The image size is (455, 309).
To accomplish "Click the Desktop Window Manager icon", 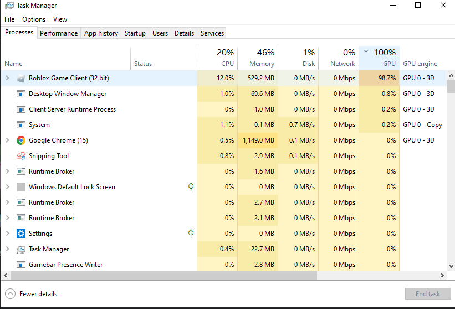I will [x=21, y=94].
